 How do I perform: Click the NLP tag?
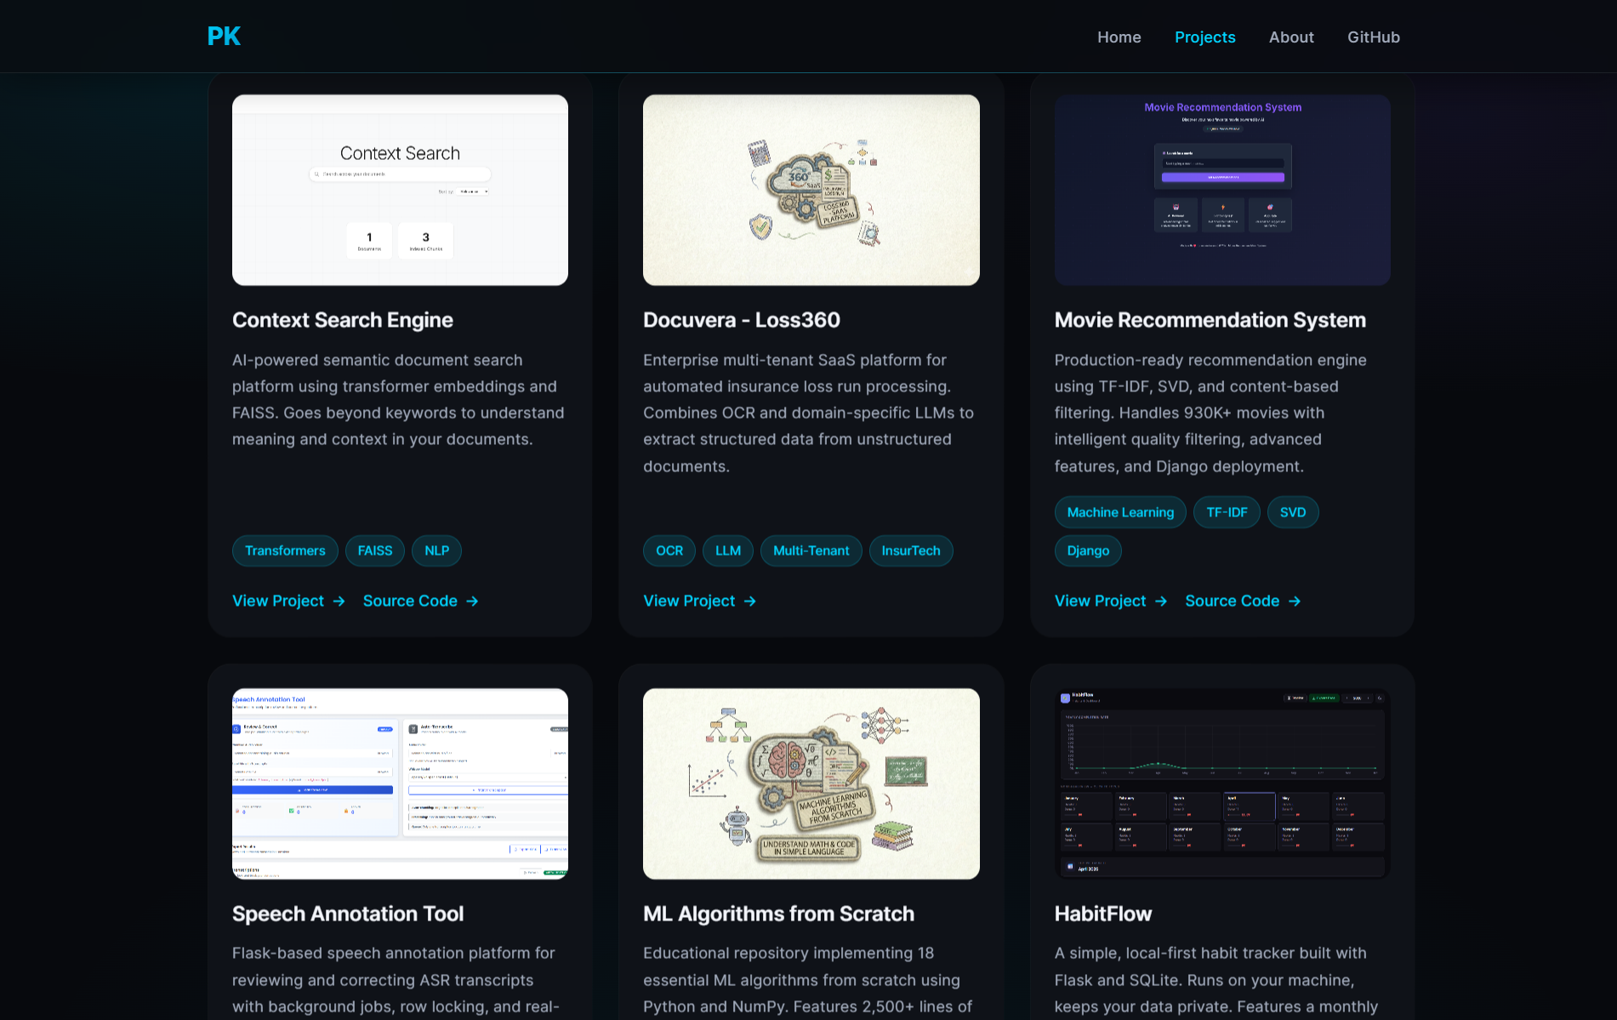pos(437,550)
